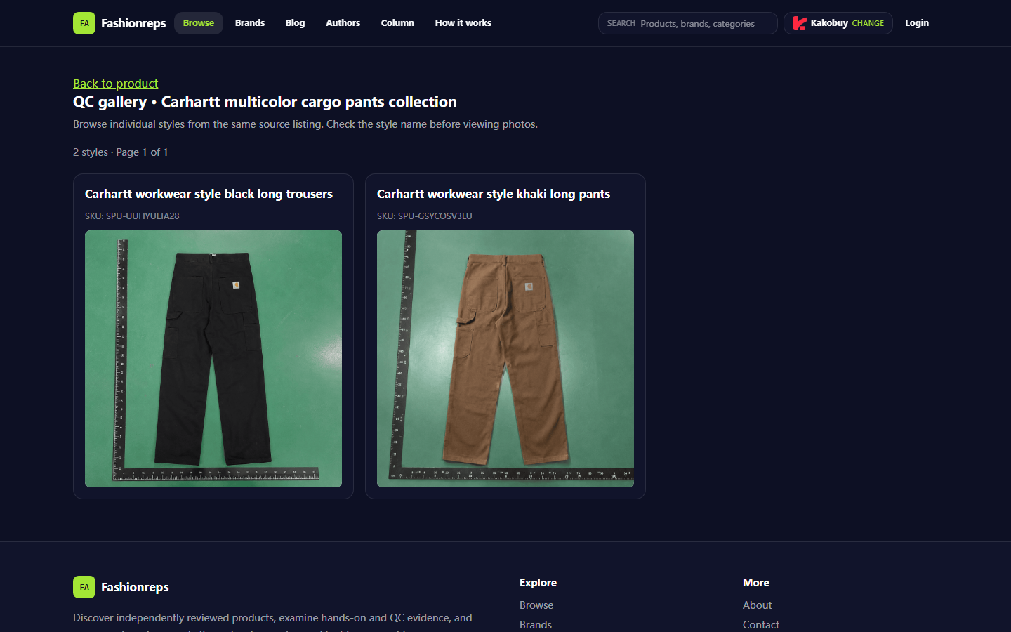
Task: Click the More footer heading
Action: coord(756,583)
